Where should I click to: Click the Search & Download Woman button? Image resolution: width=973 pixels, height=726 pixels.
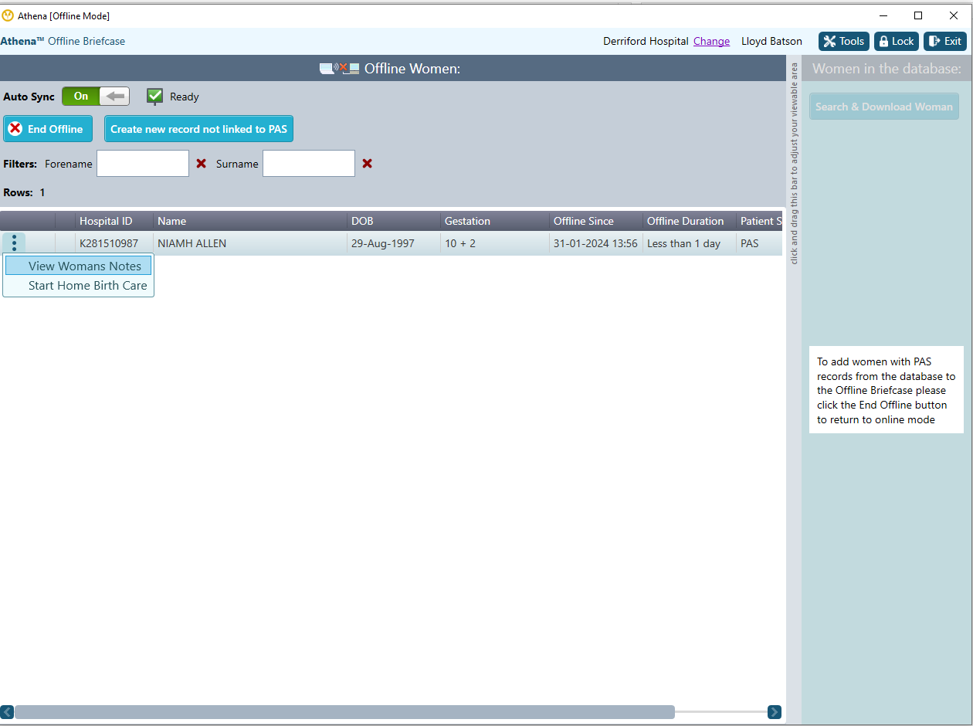(884, 107)
